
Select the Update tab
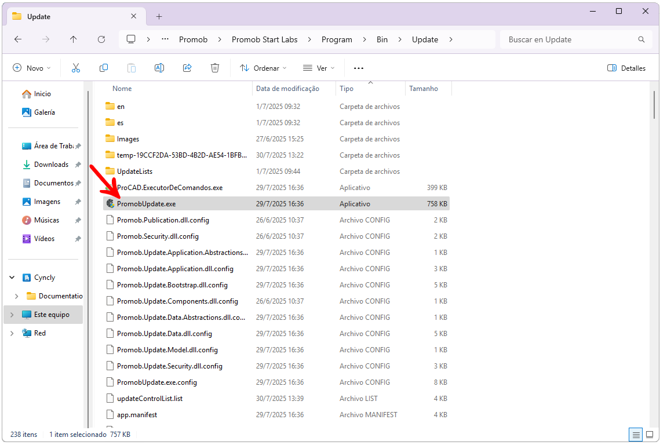point(75,16)
